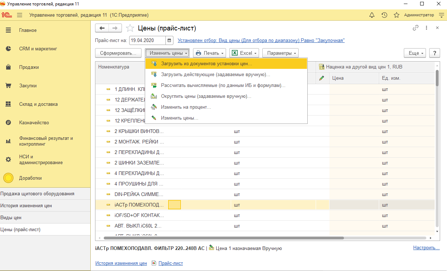Screen dimensions: 447x271
Task: Select Изменить цены menu entry
Action: tap(226, 118)
